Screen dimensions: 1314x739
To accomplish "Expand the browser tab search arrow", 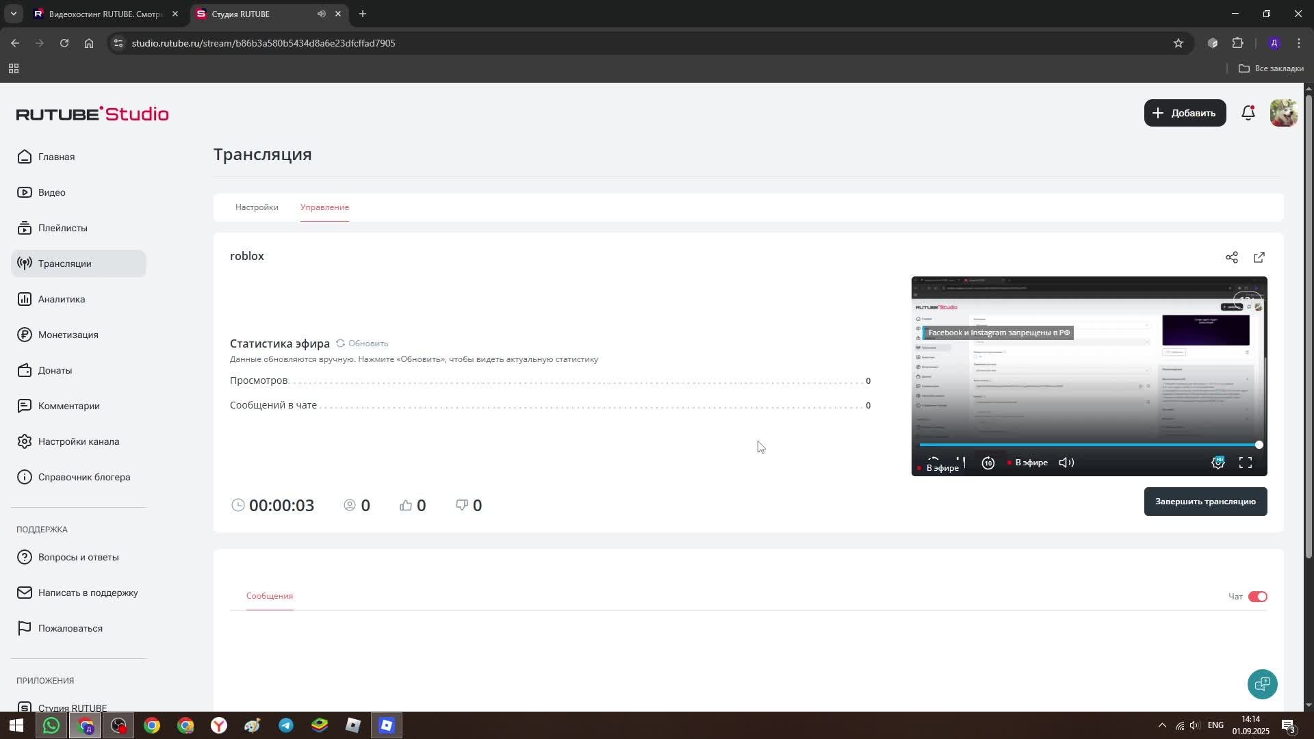I will point(13,14).
